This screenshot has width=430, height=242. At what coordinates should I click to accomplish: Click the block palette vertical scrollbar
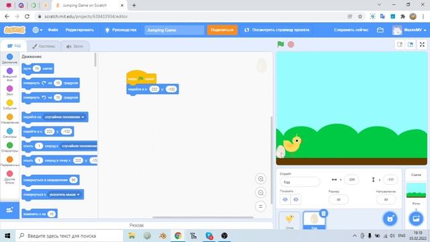95,60
